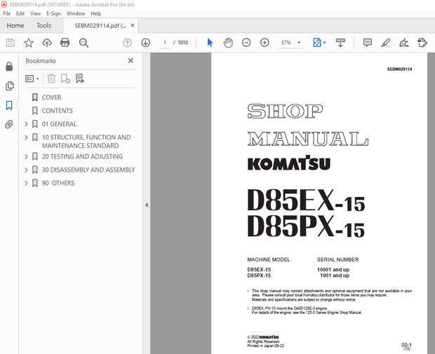Expand 10 STRUCTURE, FUNCTION bookmark
435x354 pixels.
pos(27,137)
